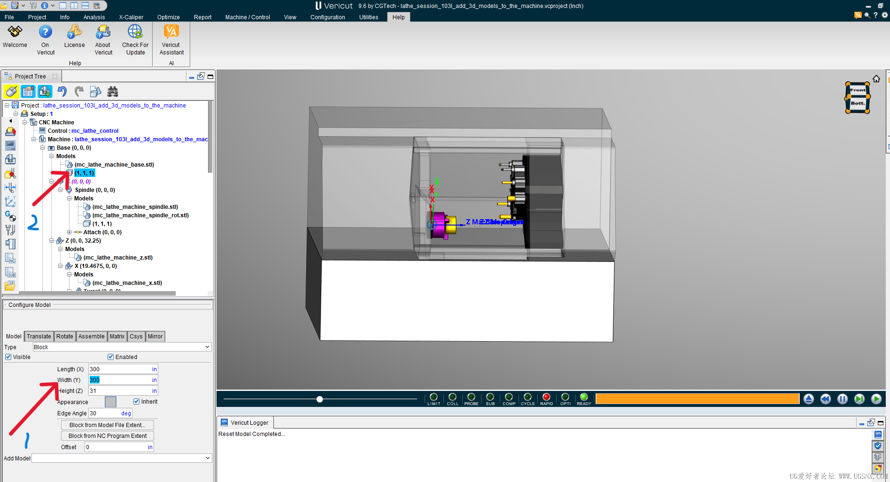Viewport: 890px width, 482px height.
Task: Click the grey redo arrow in Project Tree
Action: 79,91
